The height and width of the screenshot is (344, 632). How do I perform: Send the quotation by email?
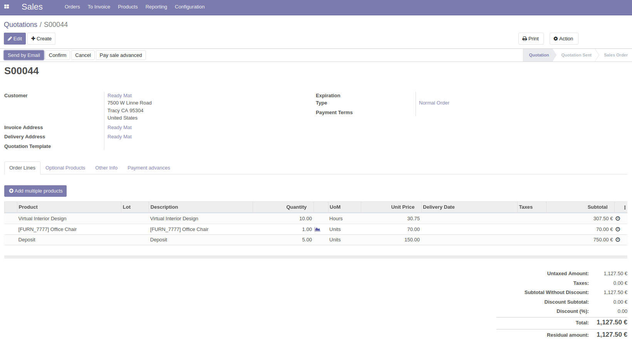pyautogui.click(x=24, y=55)
